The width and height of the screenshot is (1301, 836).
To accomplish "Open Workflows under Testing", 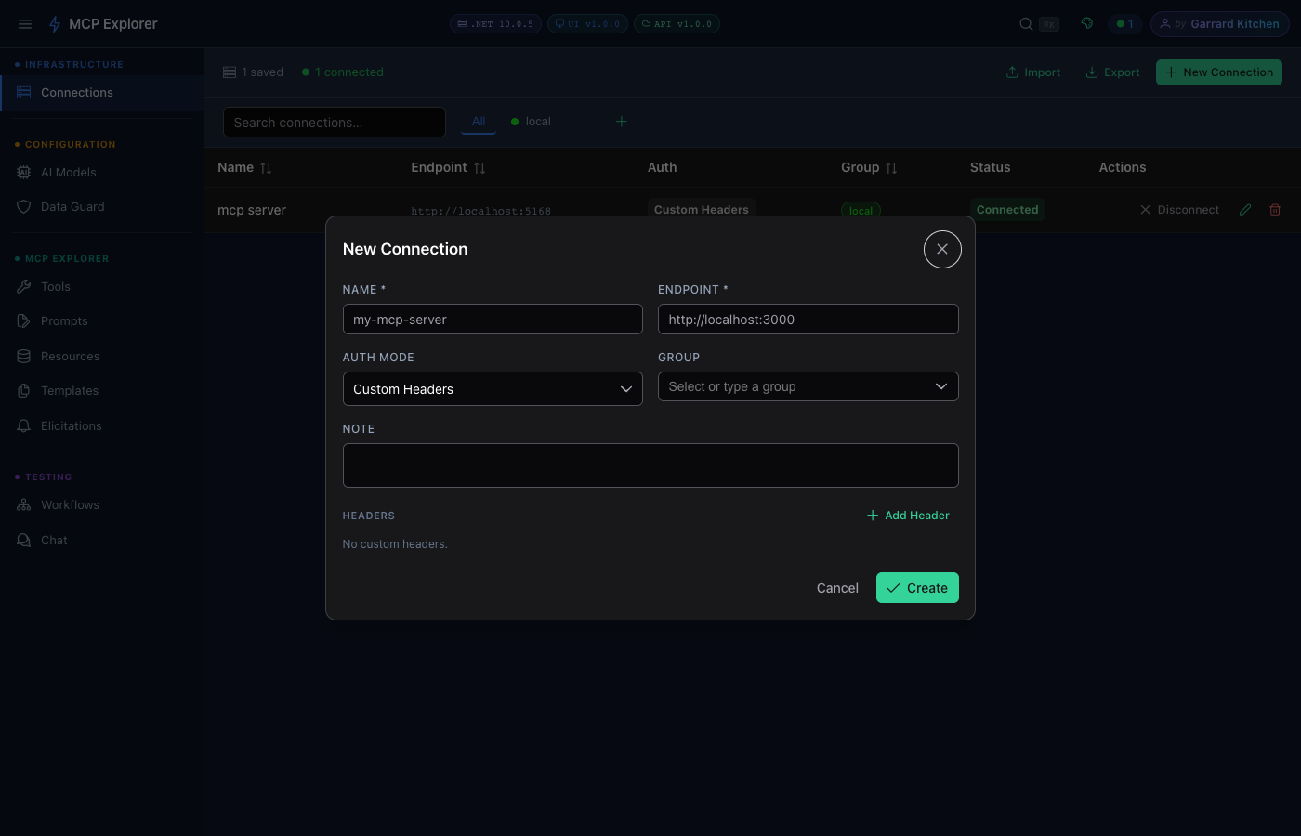I will tap(70, 504).
